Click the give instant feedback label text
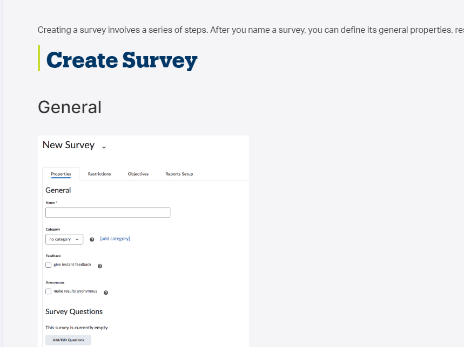This screenshot has height=347, width=464. 72,265
